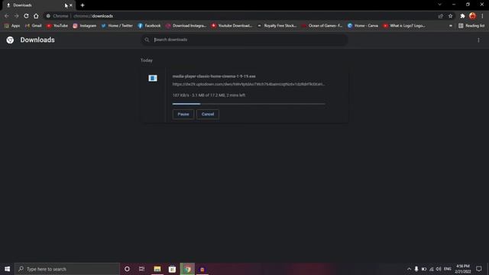Open Microsoft Store from the taskbar

[172, 269]
